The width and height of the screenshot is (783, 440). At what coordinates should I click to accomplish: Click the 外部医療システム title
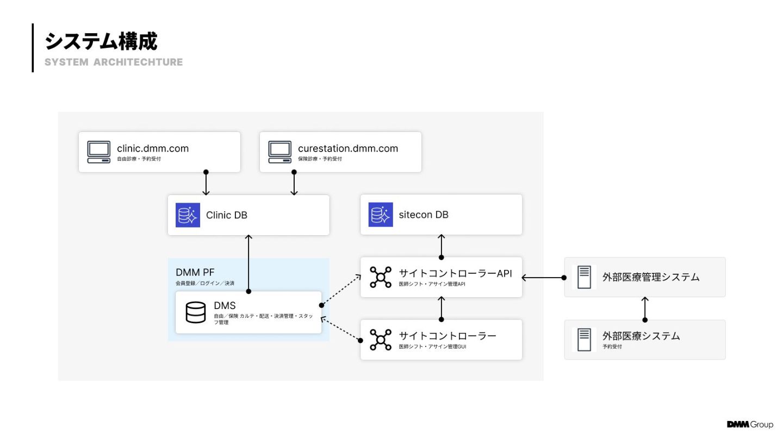[641, 336]
